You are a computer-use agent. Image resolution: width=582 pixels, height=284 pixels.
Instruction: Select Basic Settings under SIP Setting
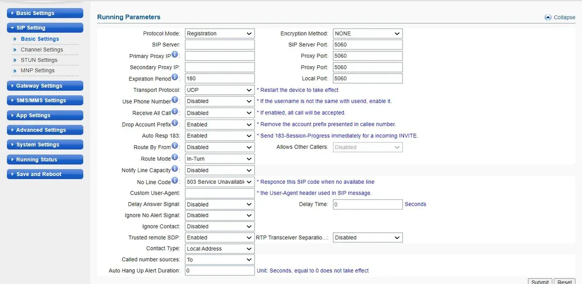40,39
